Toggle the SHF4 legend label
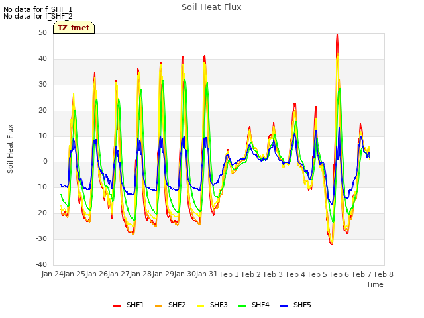424x318 pixels. tap(260, 305)
